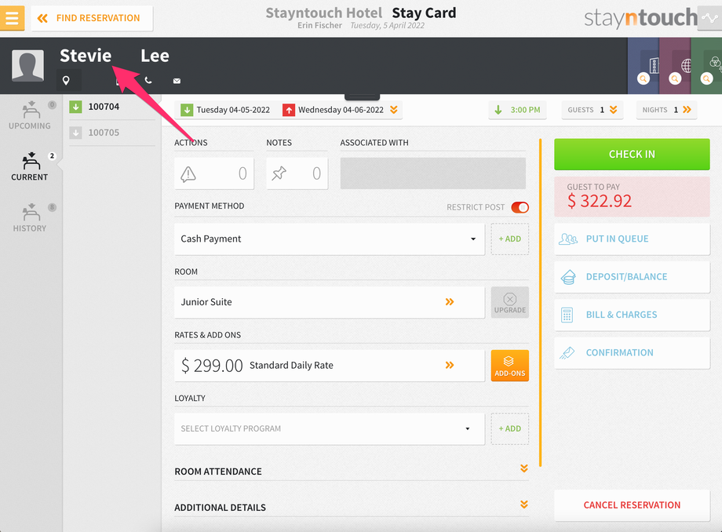Go back to Find Reservation
This screenshot has height=532, width=722.
point(92,18)
